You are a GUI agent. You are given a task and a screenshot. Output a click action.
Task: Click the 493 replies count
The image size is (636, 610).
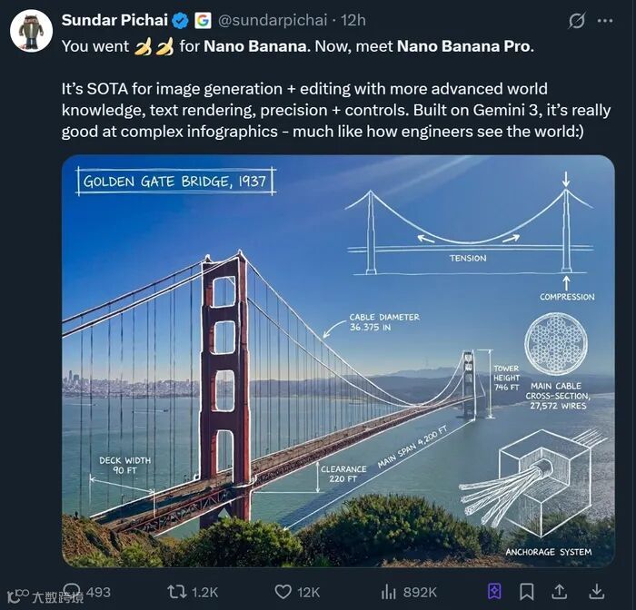pyautogui.click(x=97, y=592)
